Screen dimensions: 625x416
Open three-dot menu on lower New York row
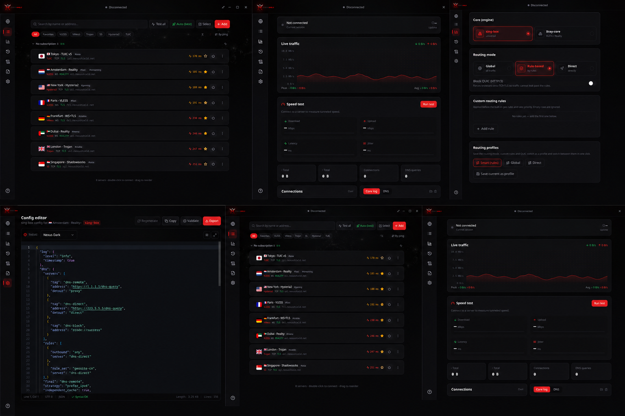tap(398, 289)
